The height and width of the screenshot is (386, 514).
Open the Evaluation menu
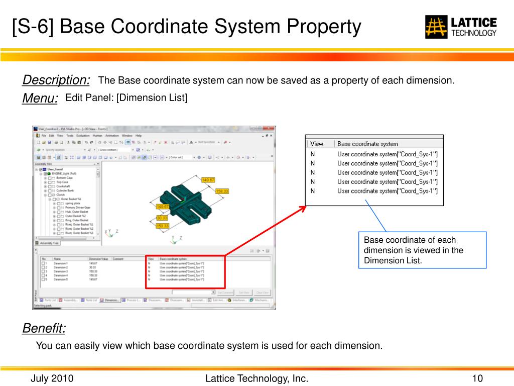pyautogui.click(x=83, y=136)
